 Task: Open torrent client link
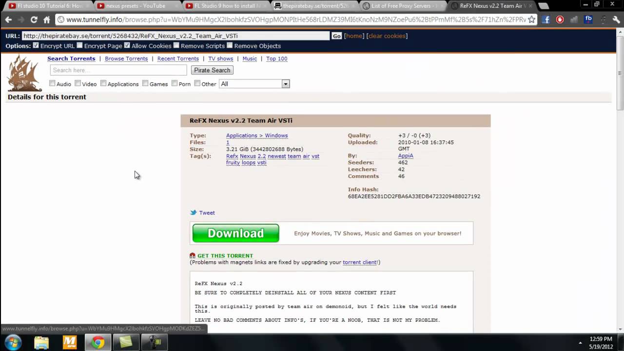(x=360, y=262)
